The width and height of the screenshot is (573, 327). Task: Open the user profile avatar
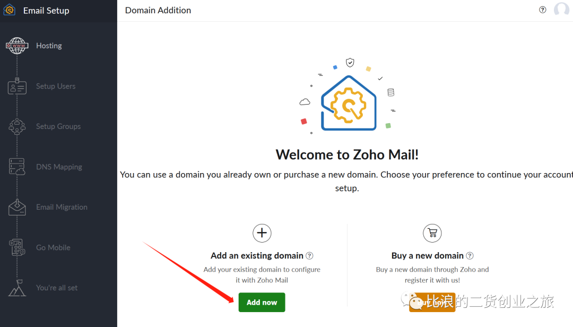click(x=561, y=10)
